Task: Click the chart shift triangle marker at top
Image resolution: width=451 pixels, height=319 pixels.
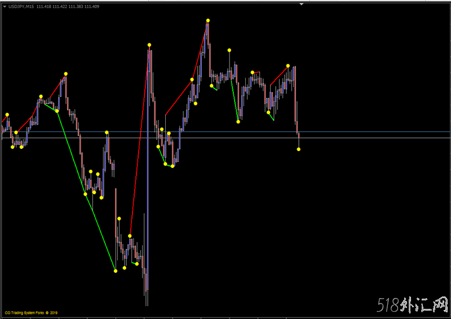Action: click(302, 5)
